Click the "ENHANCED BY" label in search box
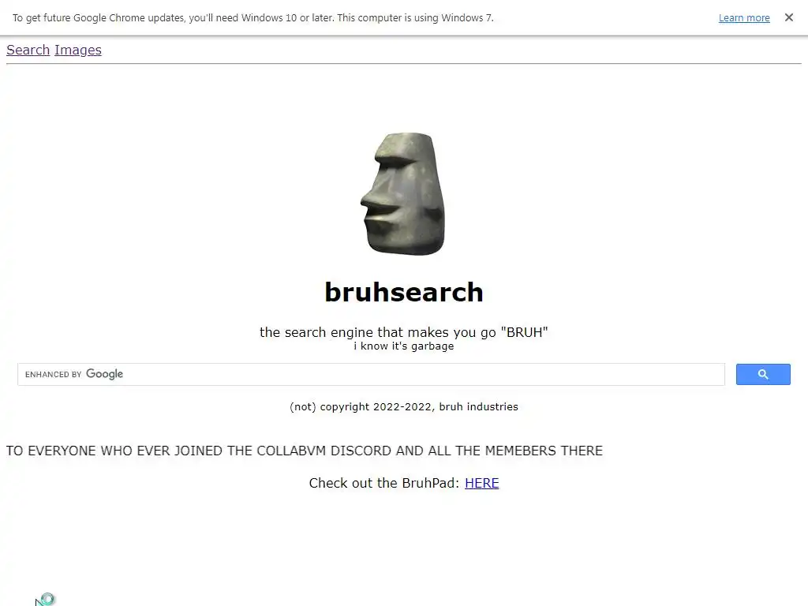 53,375
